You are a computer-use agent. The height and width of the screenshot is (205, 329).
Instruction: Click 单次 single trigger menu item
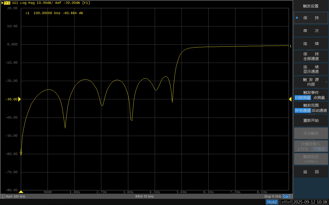click(x=311, y=31)
